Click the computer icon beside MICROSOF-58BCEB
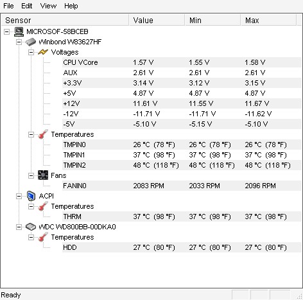303x300 pixels. (19, 31)
